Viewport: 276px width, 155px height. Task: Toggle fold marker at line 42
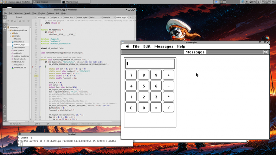tap(40, 66)
